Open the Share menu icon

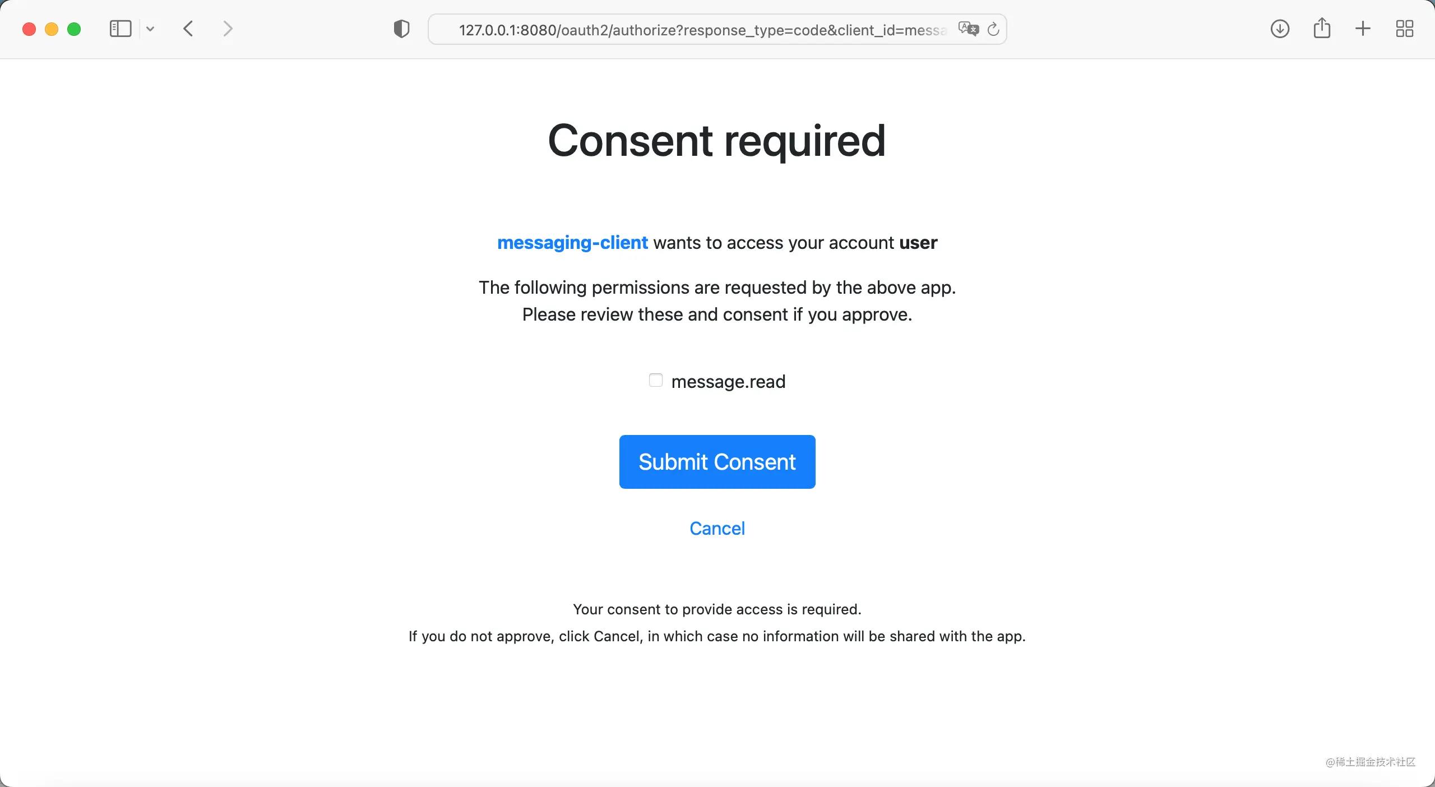click(1322, 28)
